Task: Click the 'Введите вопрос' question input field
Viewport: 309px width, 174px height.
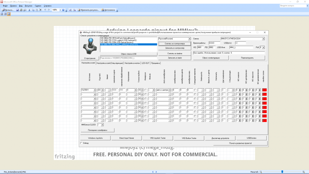Action: [x=291, y=6]
